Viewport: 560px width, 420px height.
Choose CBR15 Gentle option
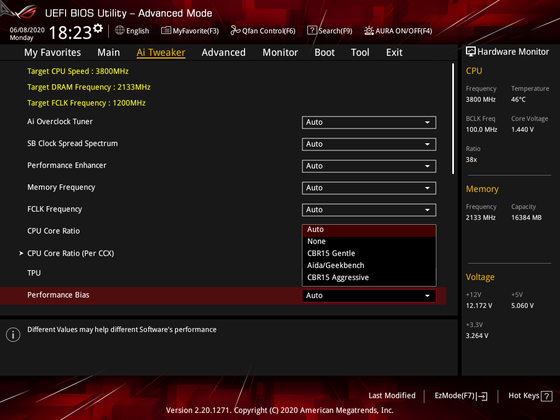click(369, 254)
